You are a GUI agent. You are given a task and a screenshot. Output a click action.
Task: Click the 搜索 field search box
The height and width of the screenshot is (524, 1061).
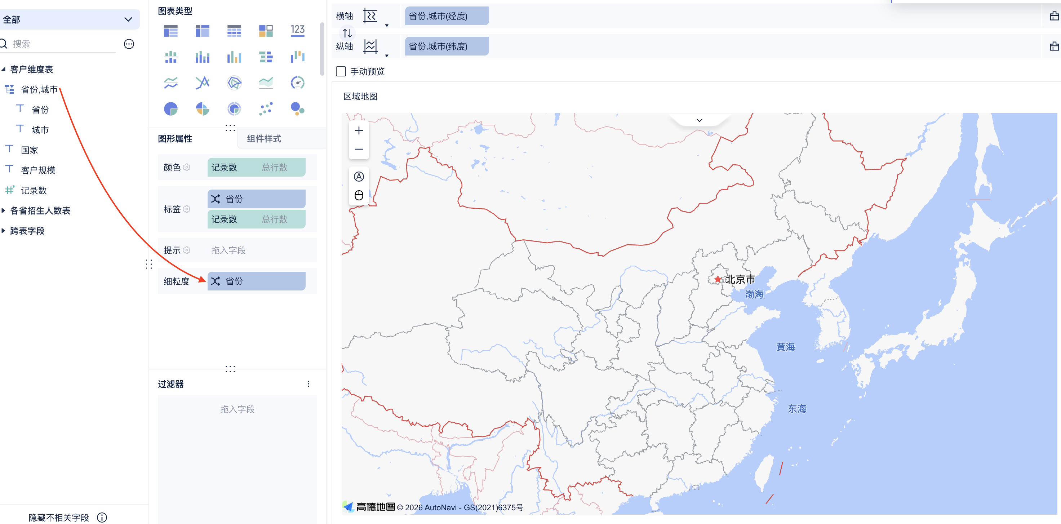click(x=62, y=44)
